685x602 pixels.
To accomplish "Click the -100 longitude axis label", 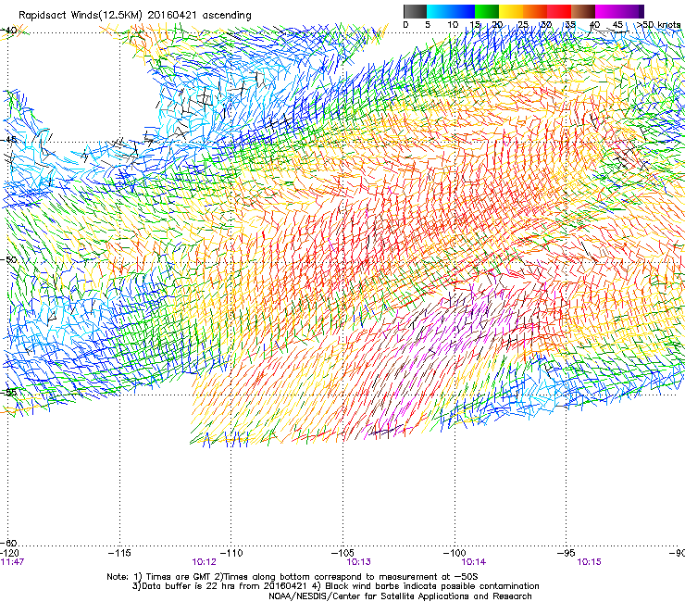I will [x=455, y=553].
